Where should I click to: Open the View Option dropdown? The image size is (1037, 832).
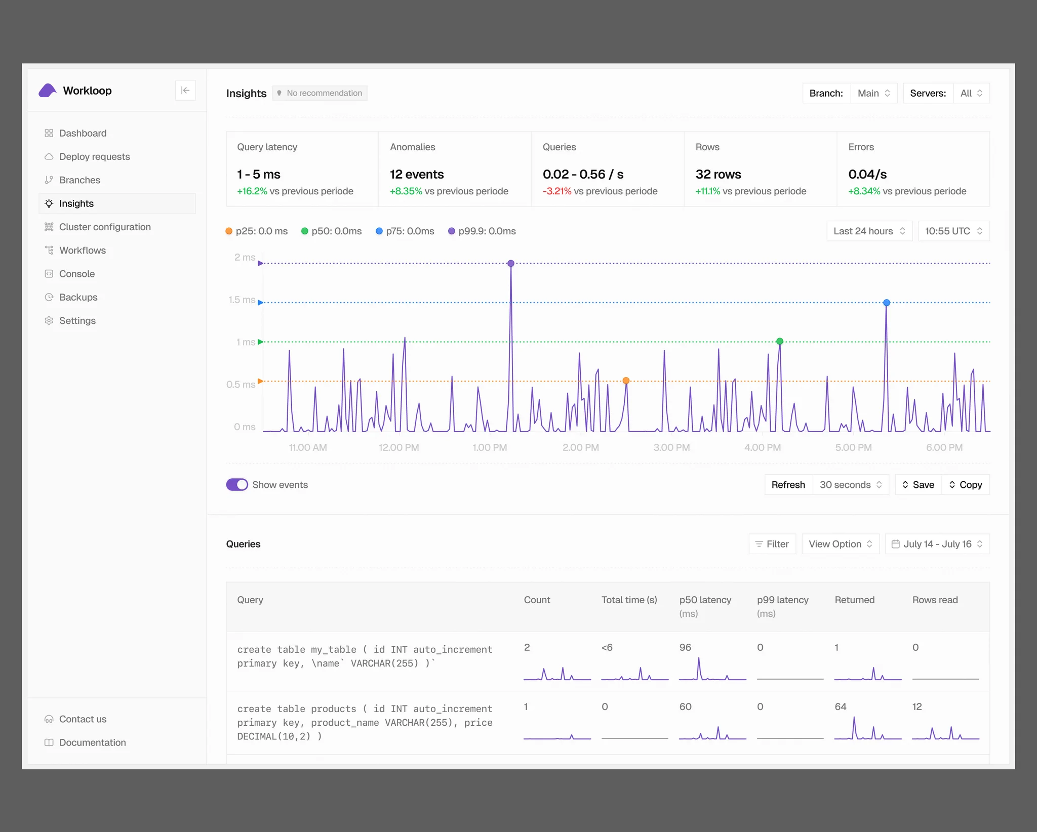[841, 544]
